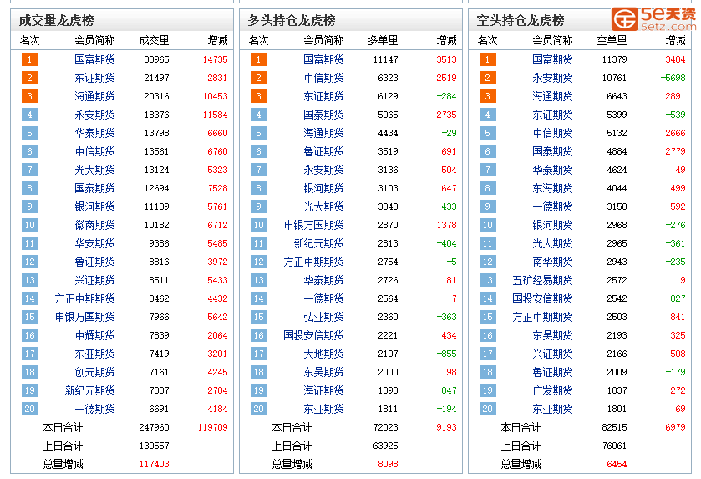Click the 总量增减 value 6454

click(x=617, y=464)
